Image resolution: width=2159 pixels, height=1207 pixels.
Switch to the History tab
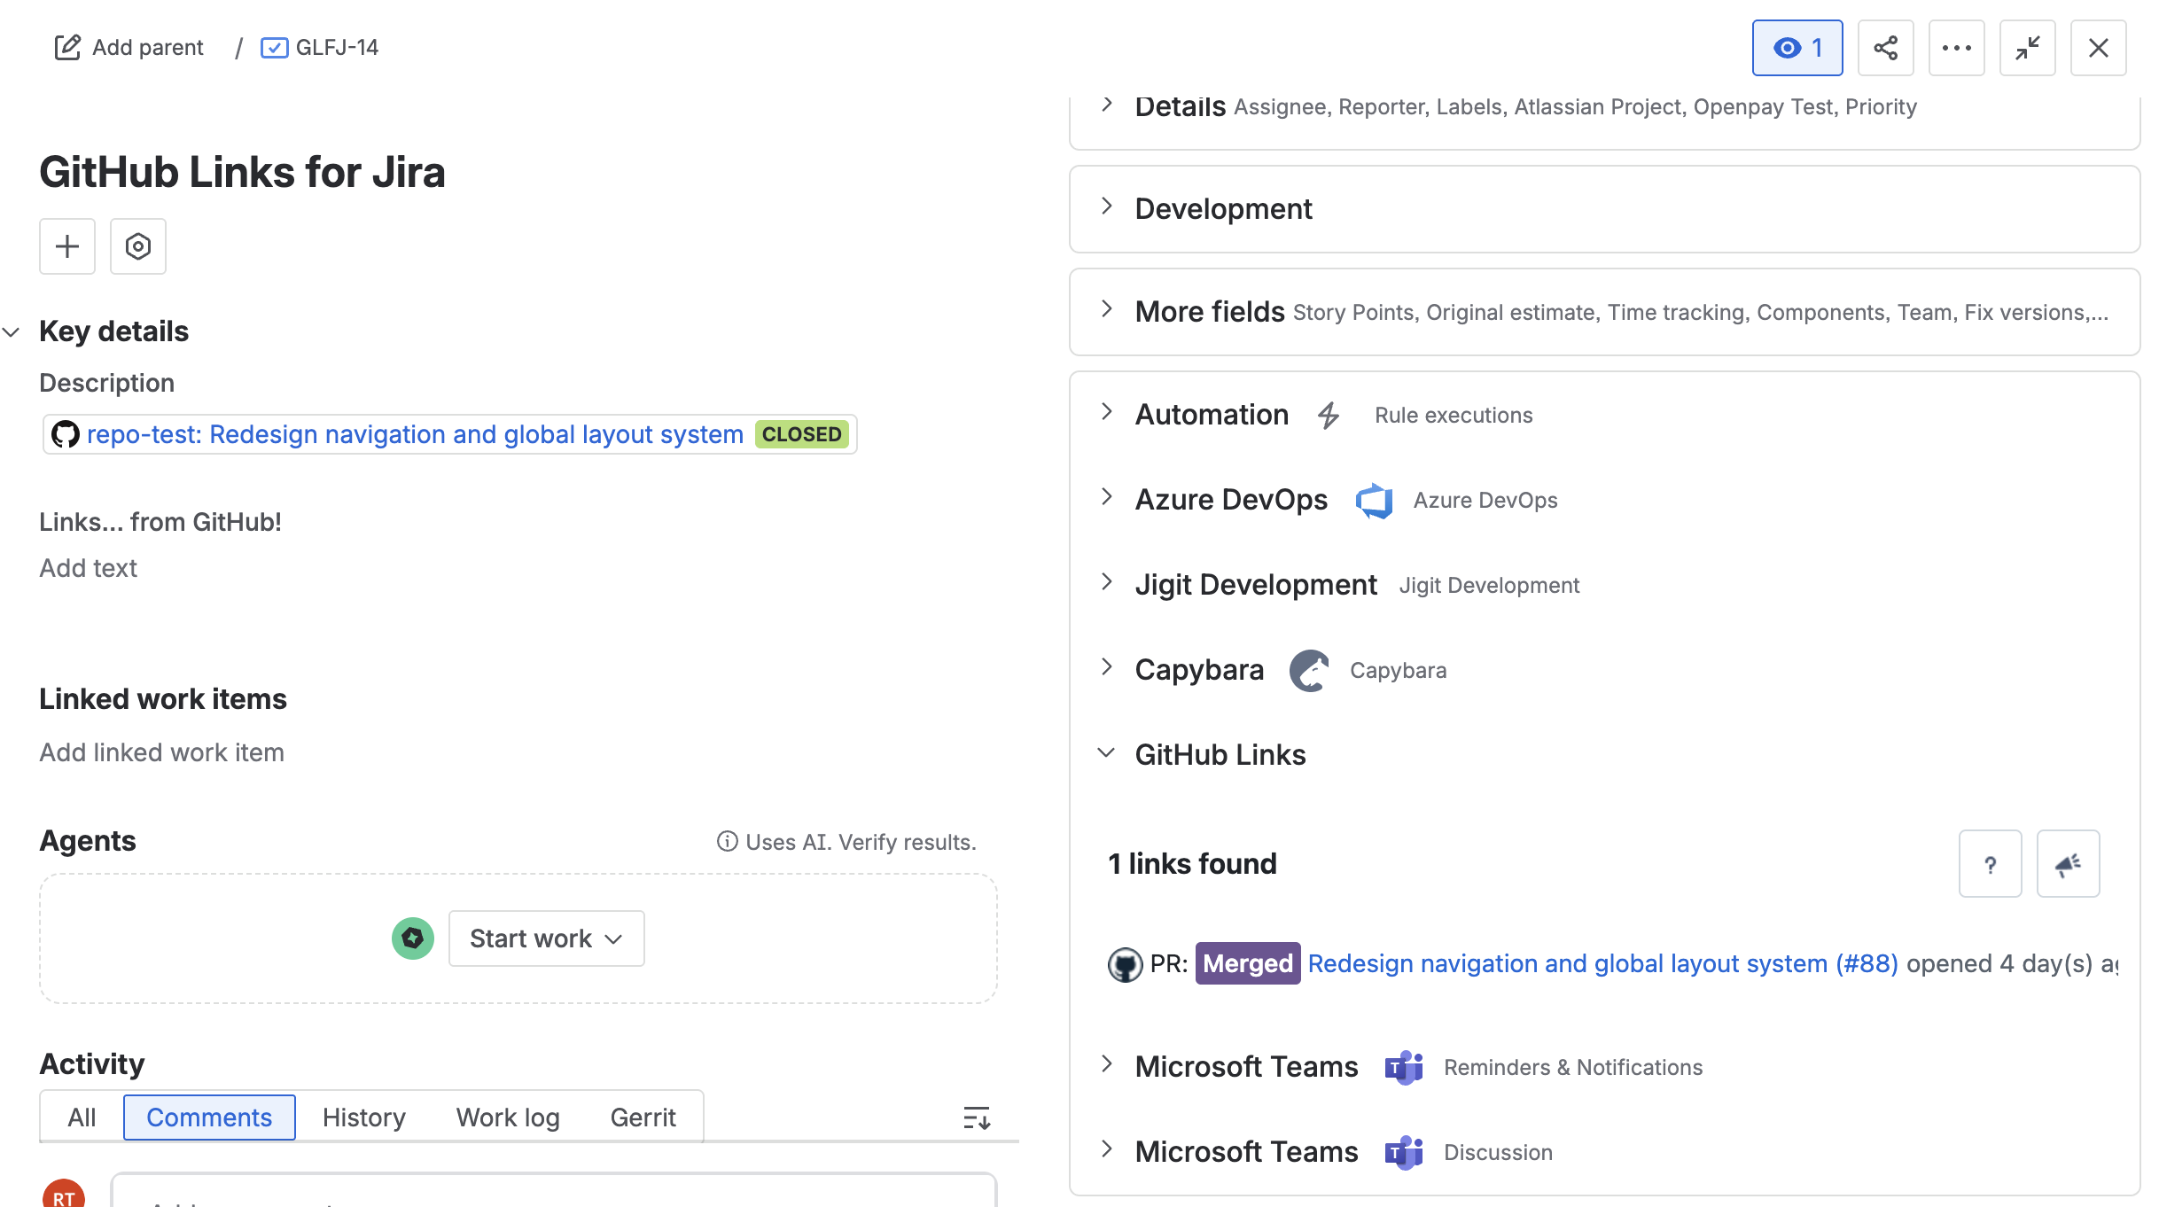363,1117
